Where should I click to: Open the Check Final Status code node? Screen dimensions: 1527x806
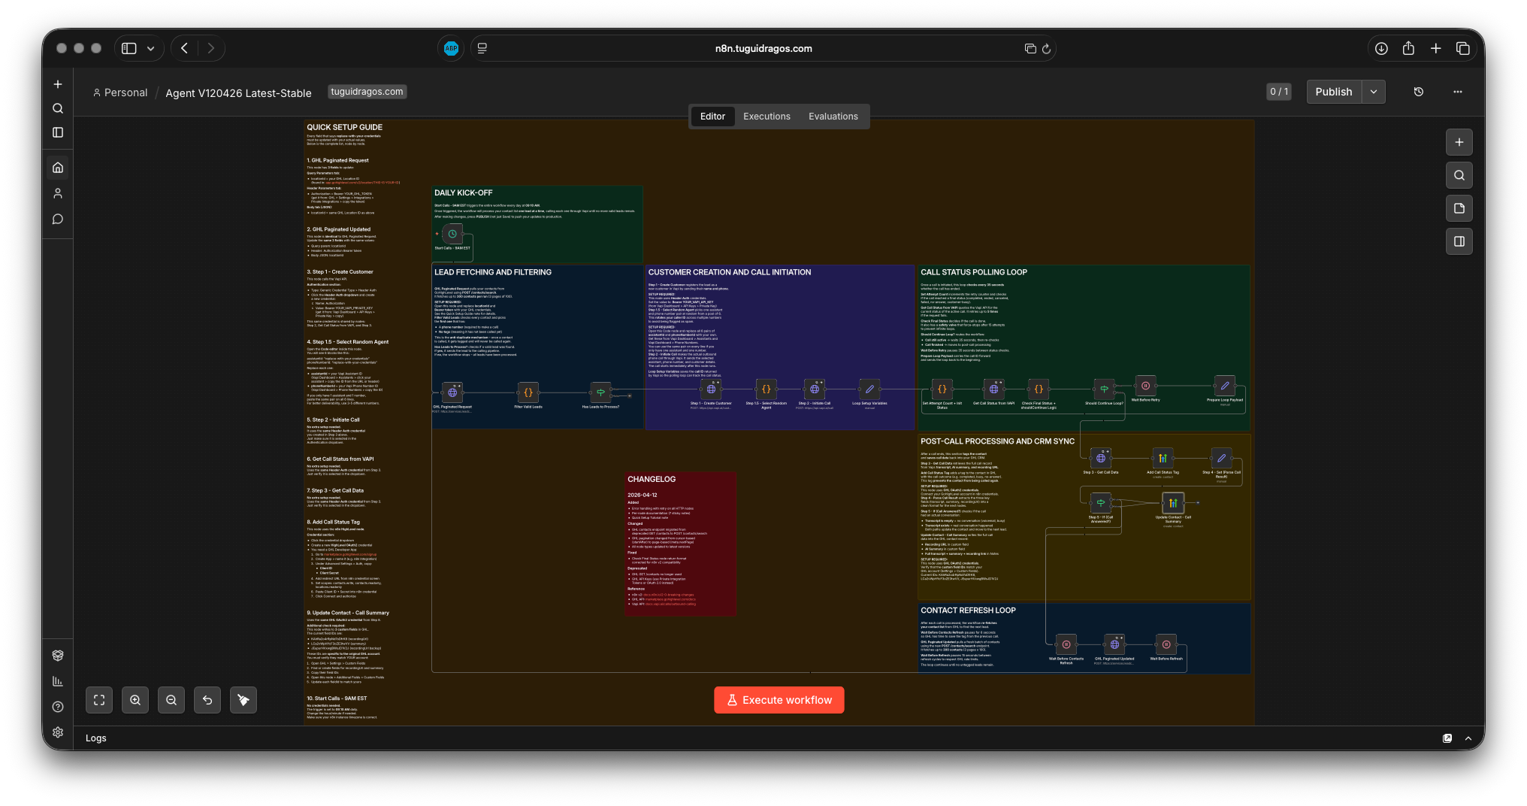[x=1039, y=389]
